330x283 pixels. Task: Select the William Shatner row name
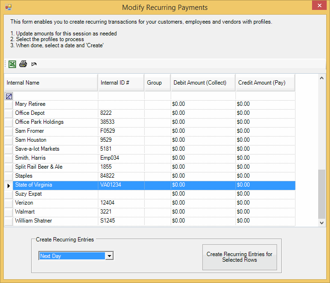coord(34,221)
